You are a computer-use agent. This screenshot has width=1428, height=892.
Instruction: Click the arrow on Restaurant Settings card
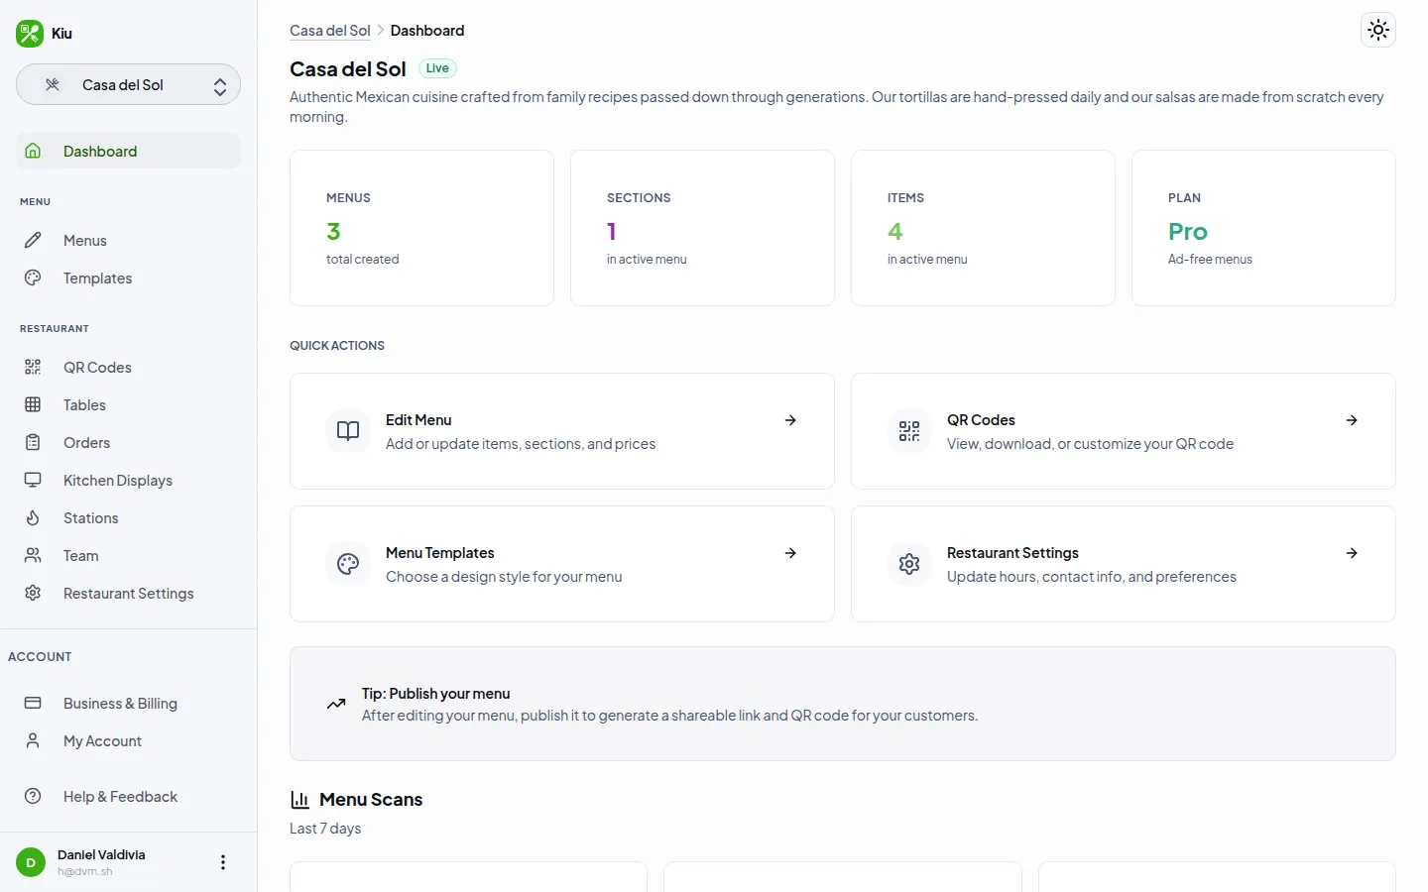[x=1352, y=553]
